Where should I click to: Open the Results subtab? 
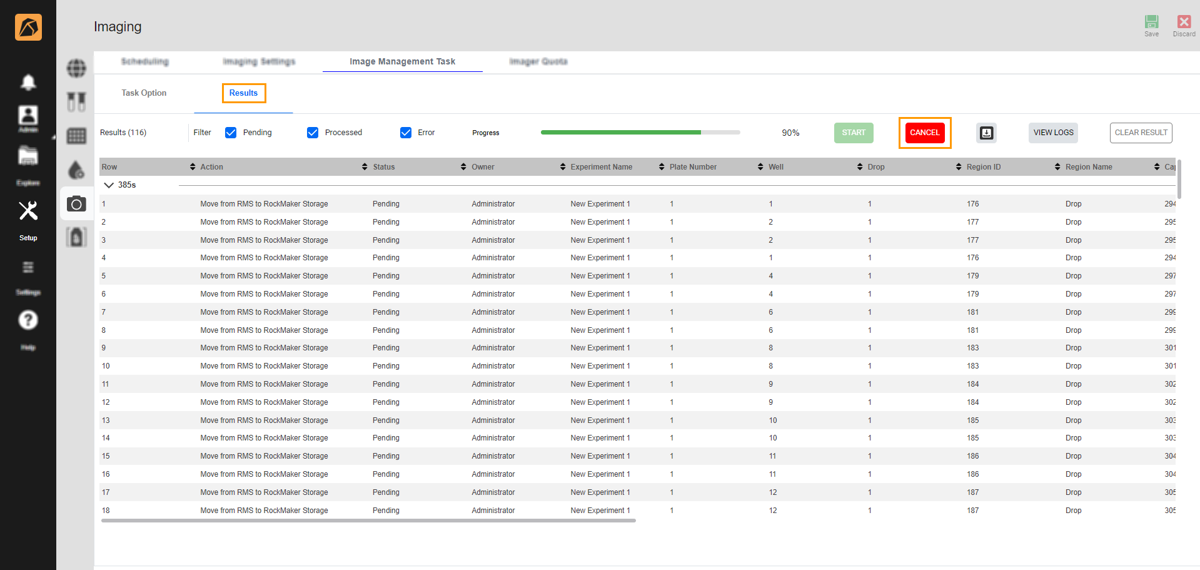[243, 93]
